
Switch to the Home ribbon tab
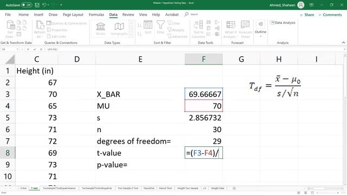24,15
